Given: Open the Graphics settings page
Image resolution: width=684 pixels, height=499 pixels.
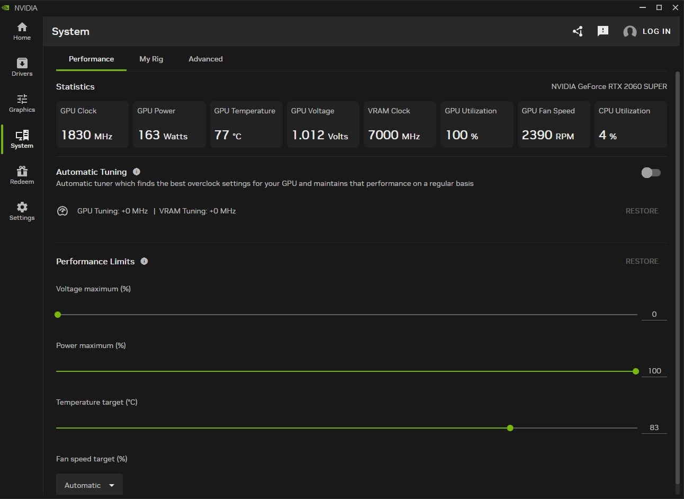Looking at the screenshot, I should (x=22, y=103).
